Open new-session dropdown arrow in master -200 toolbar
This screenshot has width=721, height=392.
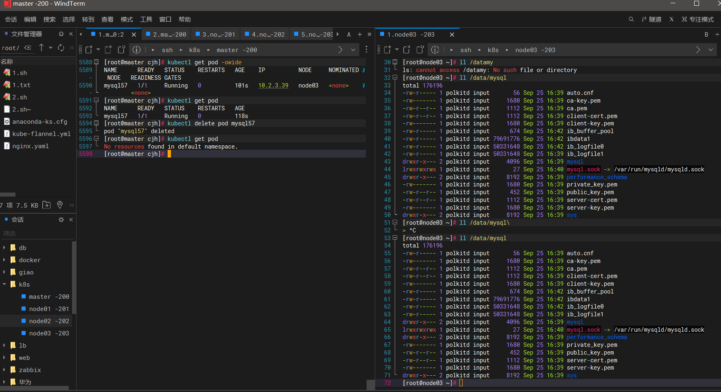point(98,50)
